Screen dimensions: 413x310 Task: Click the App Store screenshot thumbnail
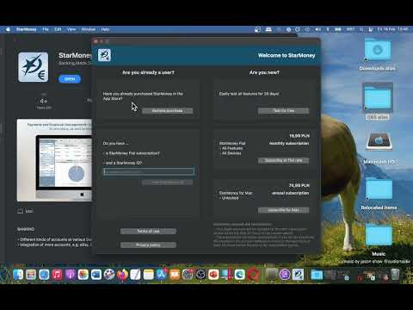point(54,160)
